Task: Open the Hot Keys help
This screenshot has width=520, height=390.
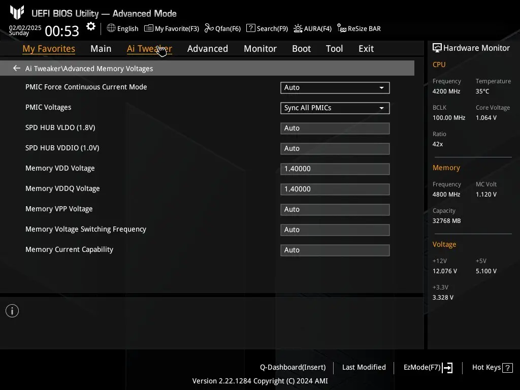Action: pyautogui.click(x=493, y=368)
